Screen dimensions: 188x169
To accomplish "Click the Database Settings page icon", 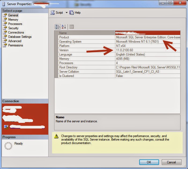I will pos(5,37).
